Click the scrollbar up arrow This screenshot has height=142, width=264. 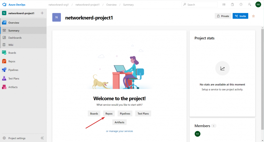[262, 27]
